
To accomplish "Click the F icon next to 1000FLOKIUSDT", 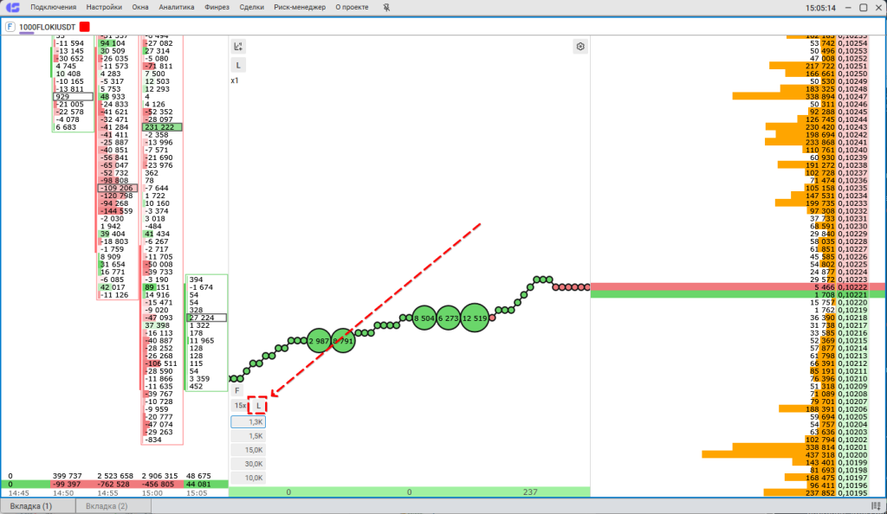I will tap(10, 27).
